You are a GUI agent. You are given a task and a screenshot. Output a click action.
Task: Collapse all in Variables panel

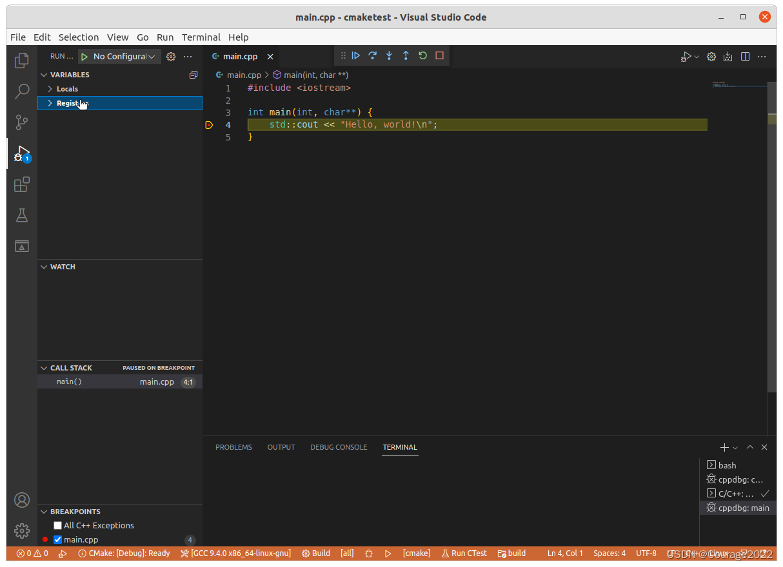tap(193, 75)
